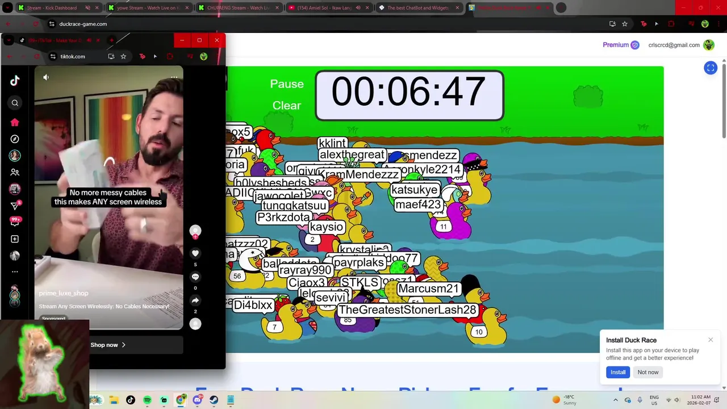Open comments on the TikTok video
727x409 pixels.
coord(195,277)
